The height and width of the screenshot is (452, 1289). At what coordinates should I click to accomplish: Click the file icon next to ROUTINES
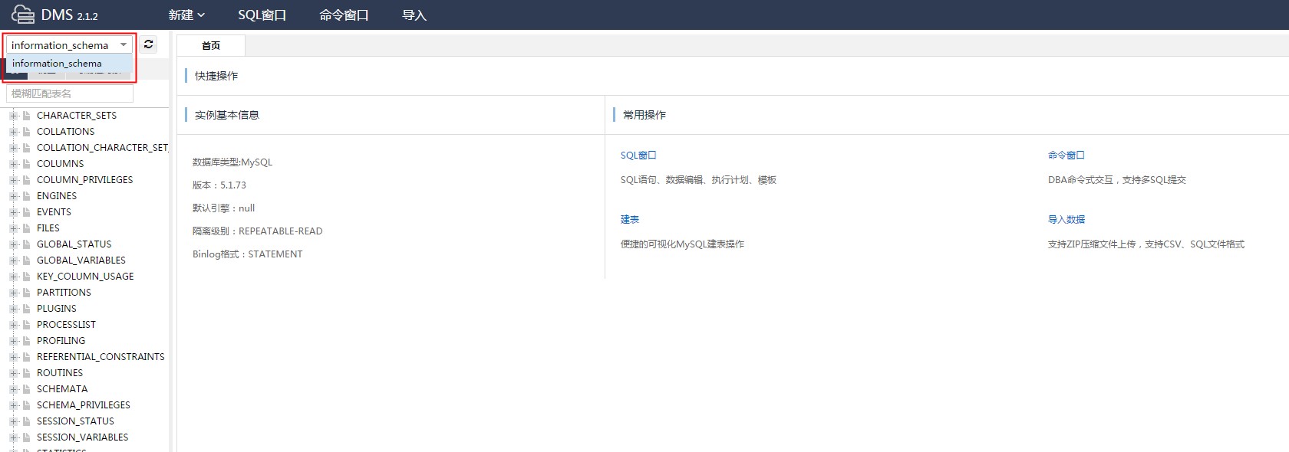pyautogui.click(x=27, y=373)
